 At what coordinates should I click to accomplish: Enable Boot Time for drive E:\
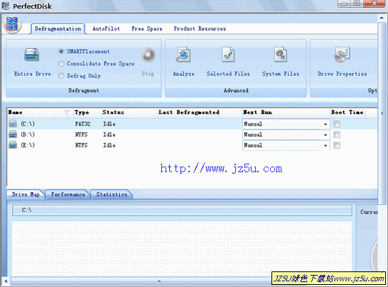[x=337, y=145]
